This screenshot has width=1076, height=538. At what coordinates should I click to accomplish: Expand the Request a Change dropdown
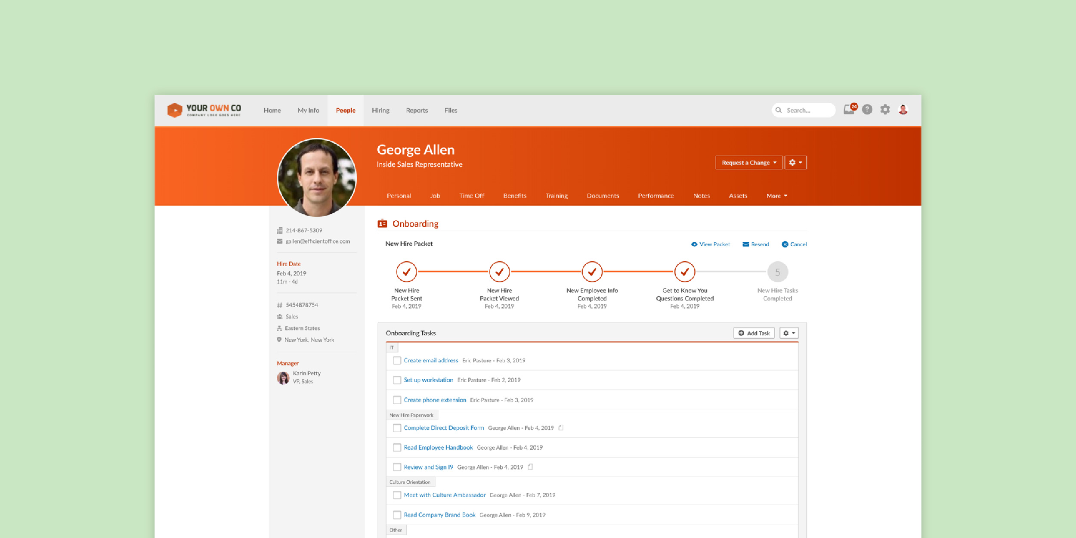coord(748,162)
